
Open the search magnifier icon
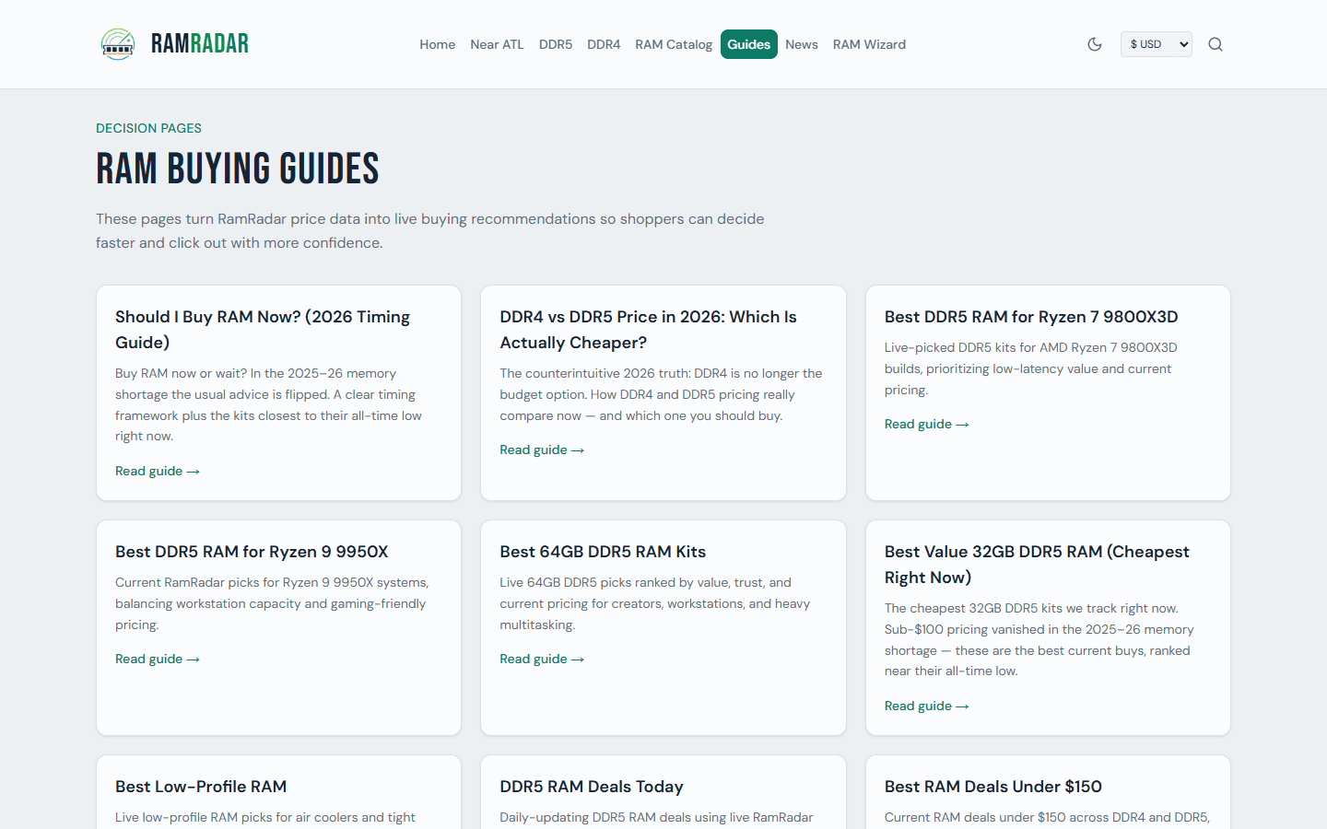click(1215, 44)
